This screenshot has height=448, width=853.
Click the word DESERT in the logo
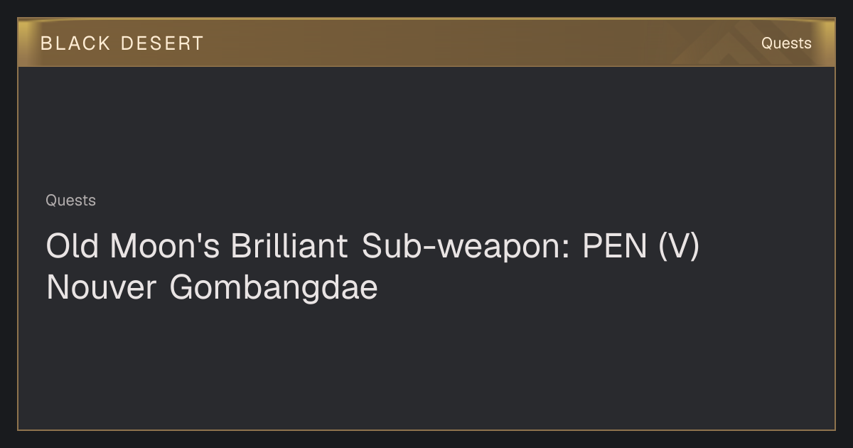(162, 43)
